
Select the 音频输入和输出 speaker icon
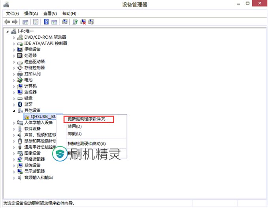tap(20, 178)
